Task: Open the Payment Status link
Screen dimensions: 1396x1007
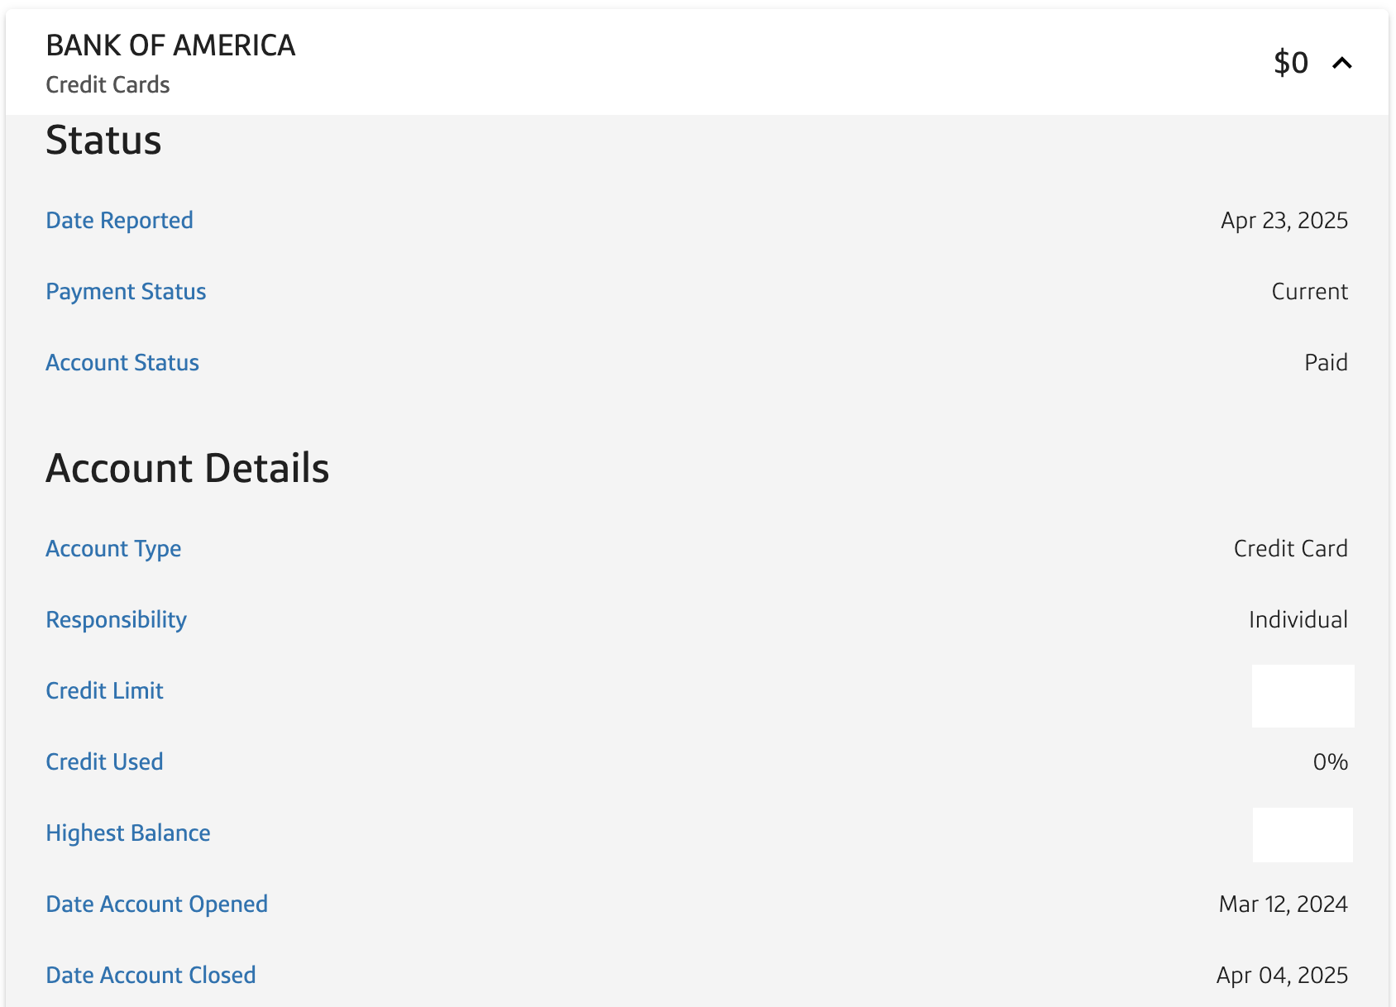Action: click(126, 292)
